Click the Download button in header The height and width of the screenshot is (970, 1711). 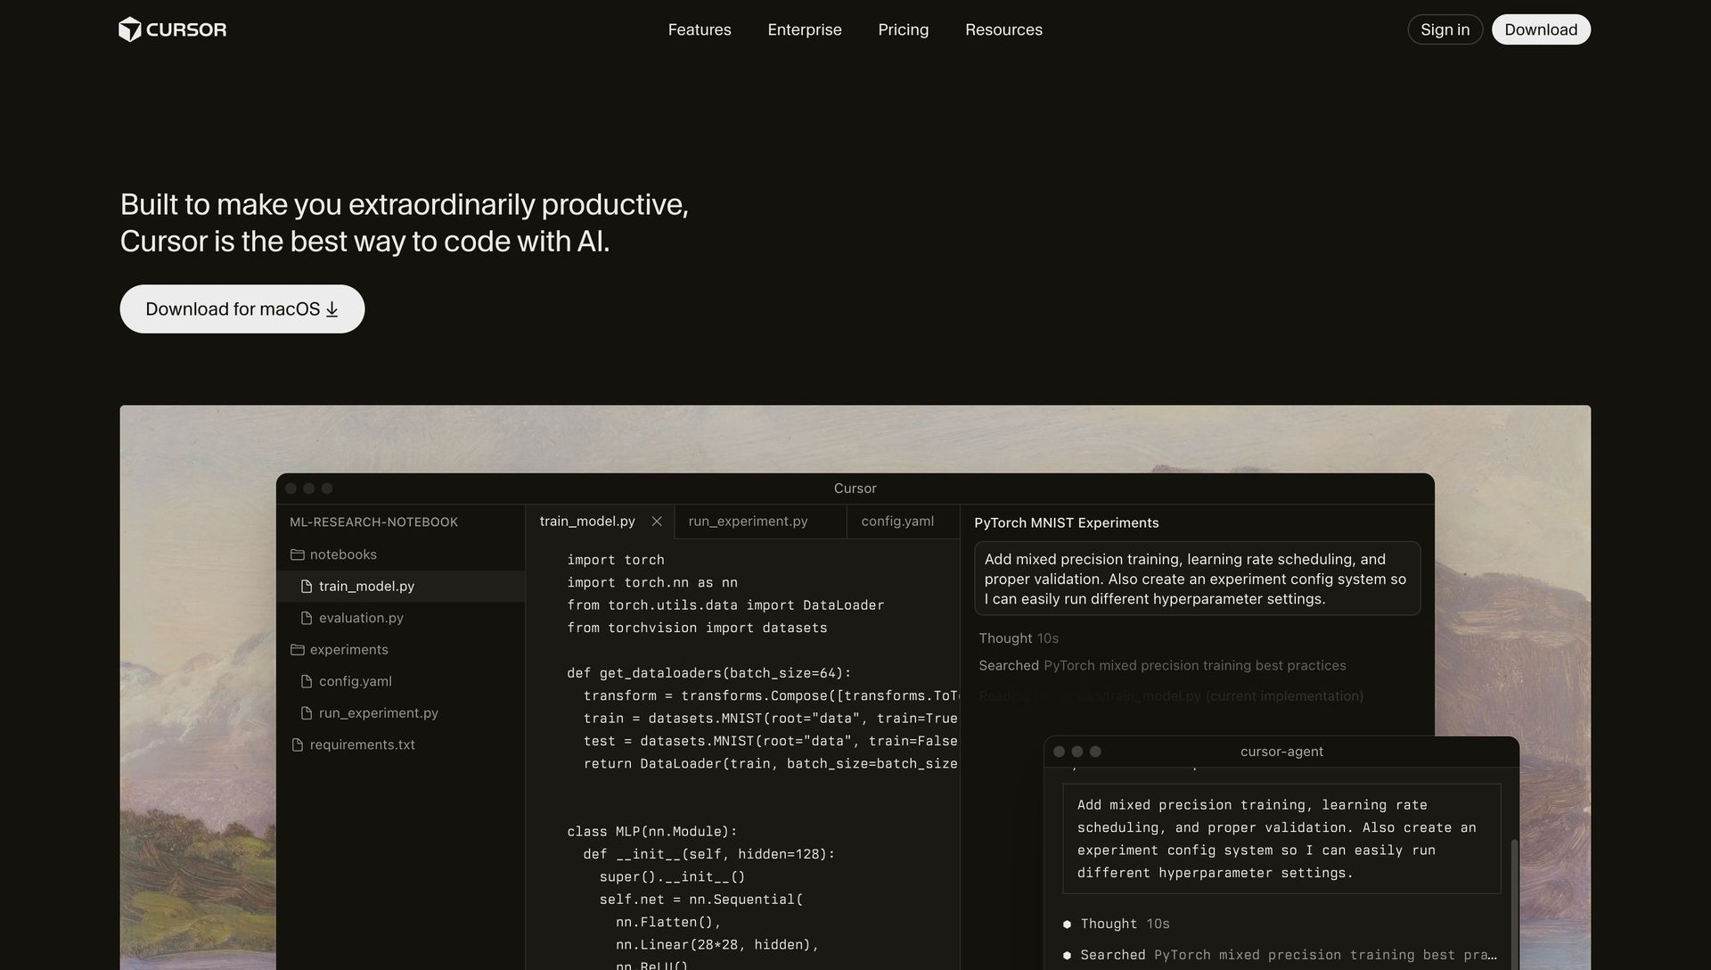pos(1541,29)
